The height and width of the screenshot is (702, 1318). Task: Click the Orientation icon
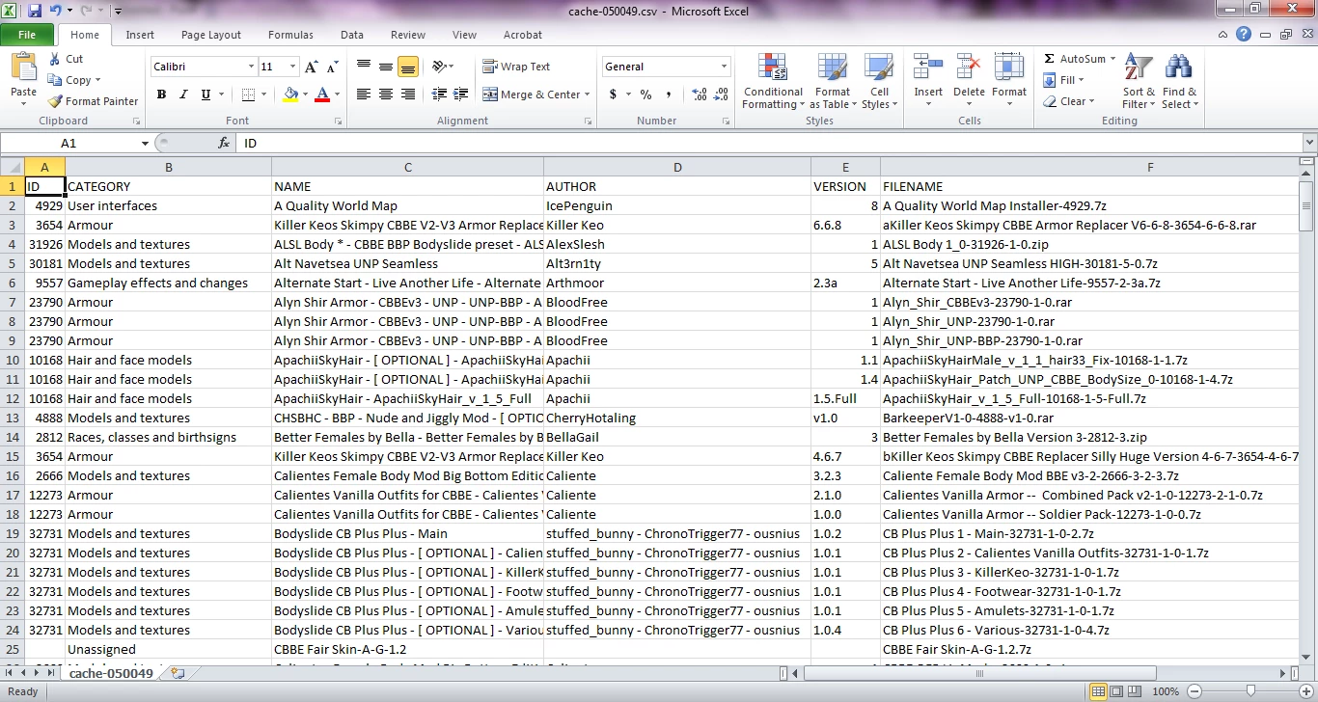pos(440,67)
